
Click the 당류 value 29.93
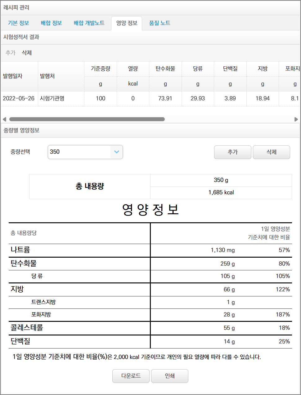pyautogui.click(x=198, y=99)
